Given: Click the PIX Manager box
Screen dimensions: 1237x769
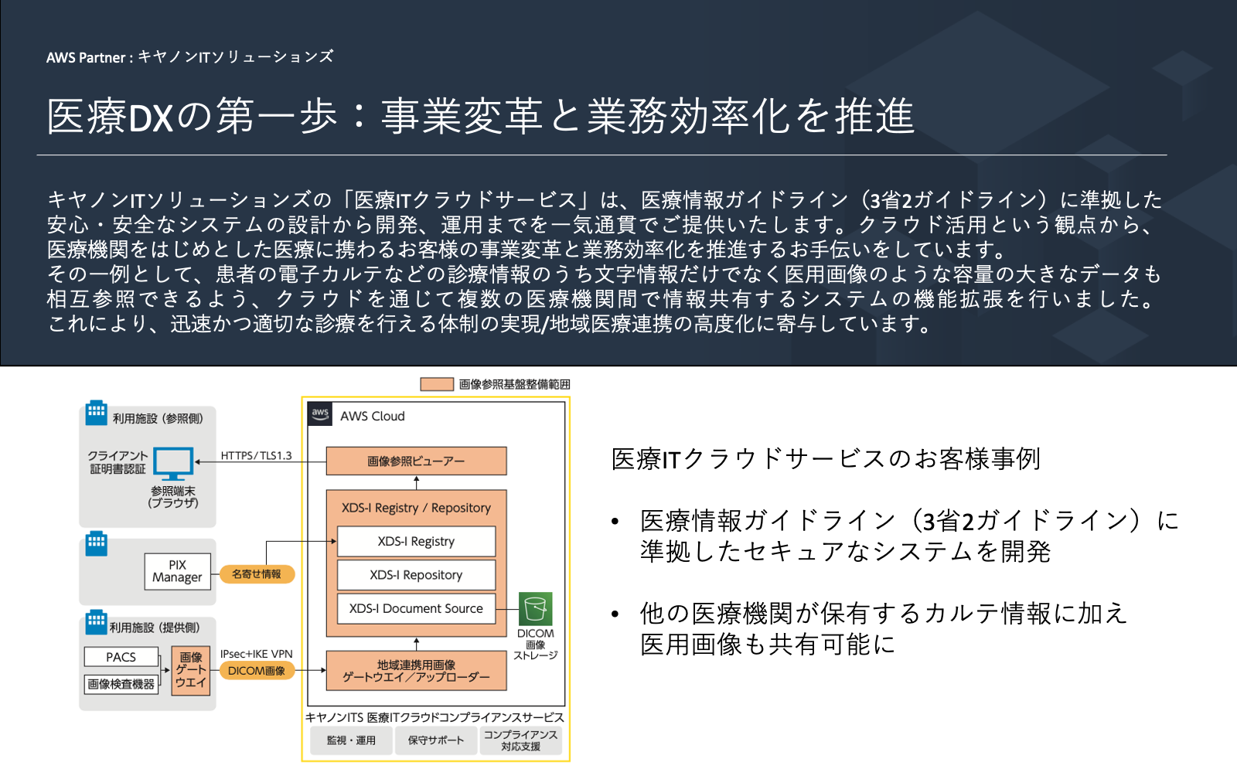Looking at the screenshot, I should tap(177, 571).
